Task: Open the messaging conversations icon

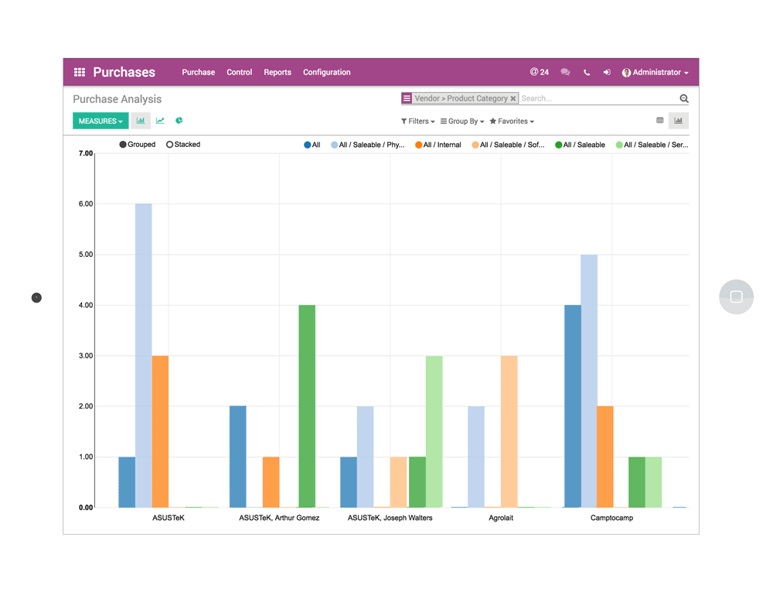Action: [565, 72]
